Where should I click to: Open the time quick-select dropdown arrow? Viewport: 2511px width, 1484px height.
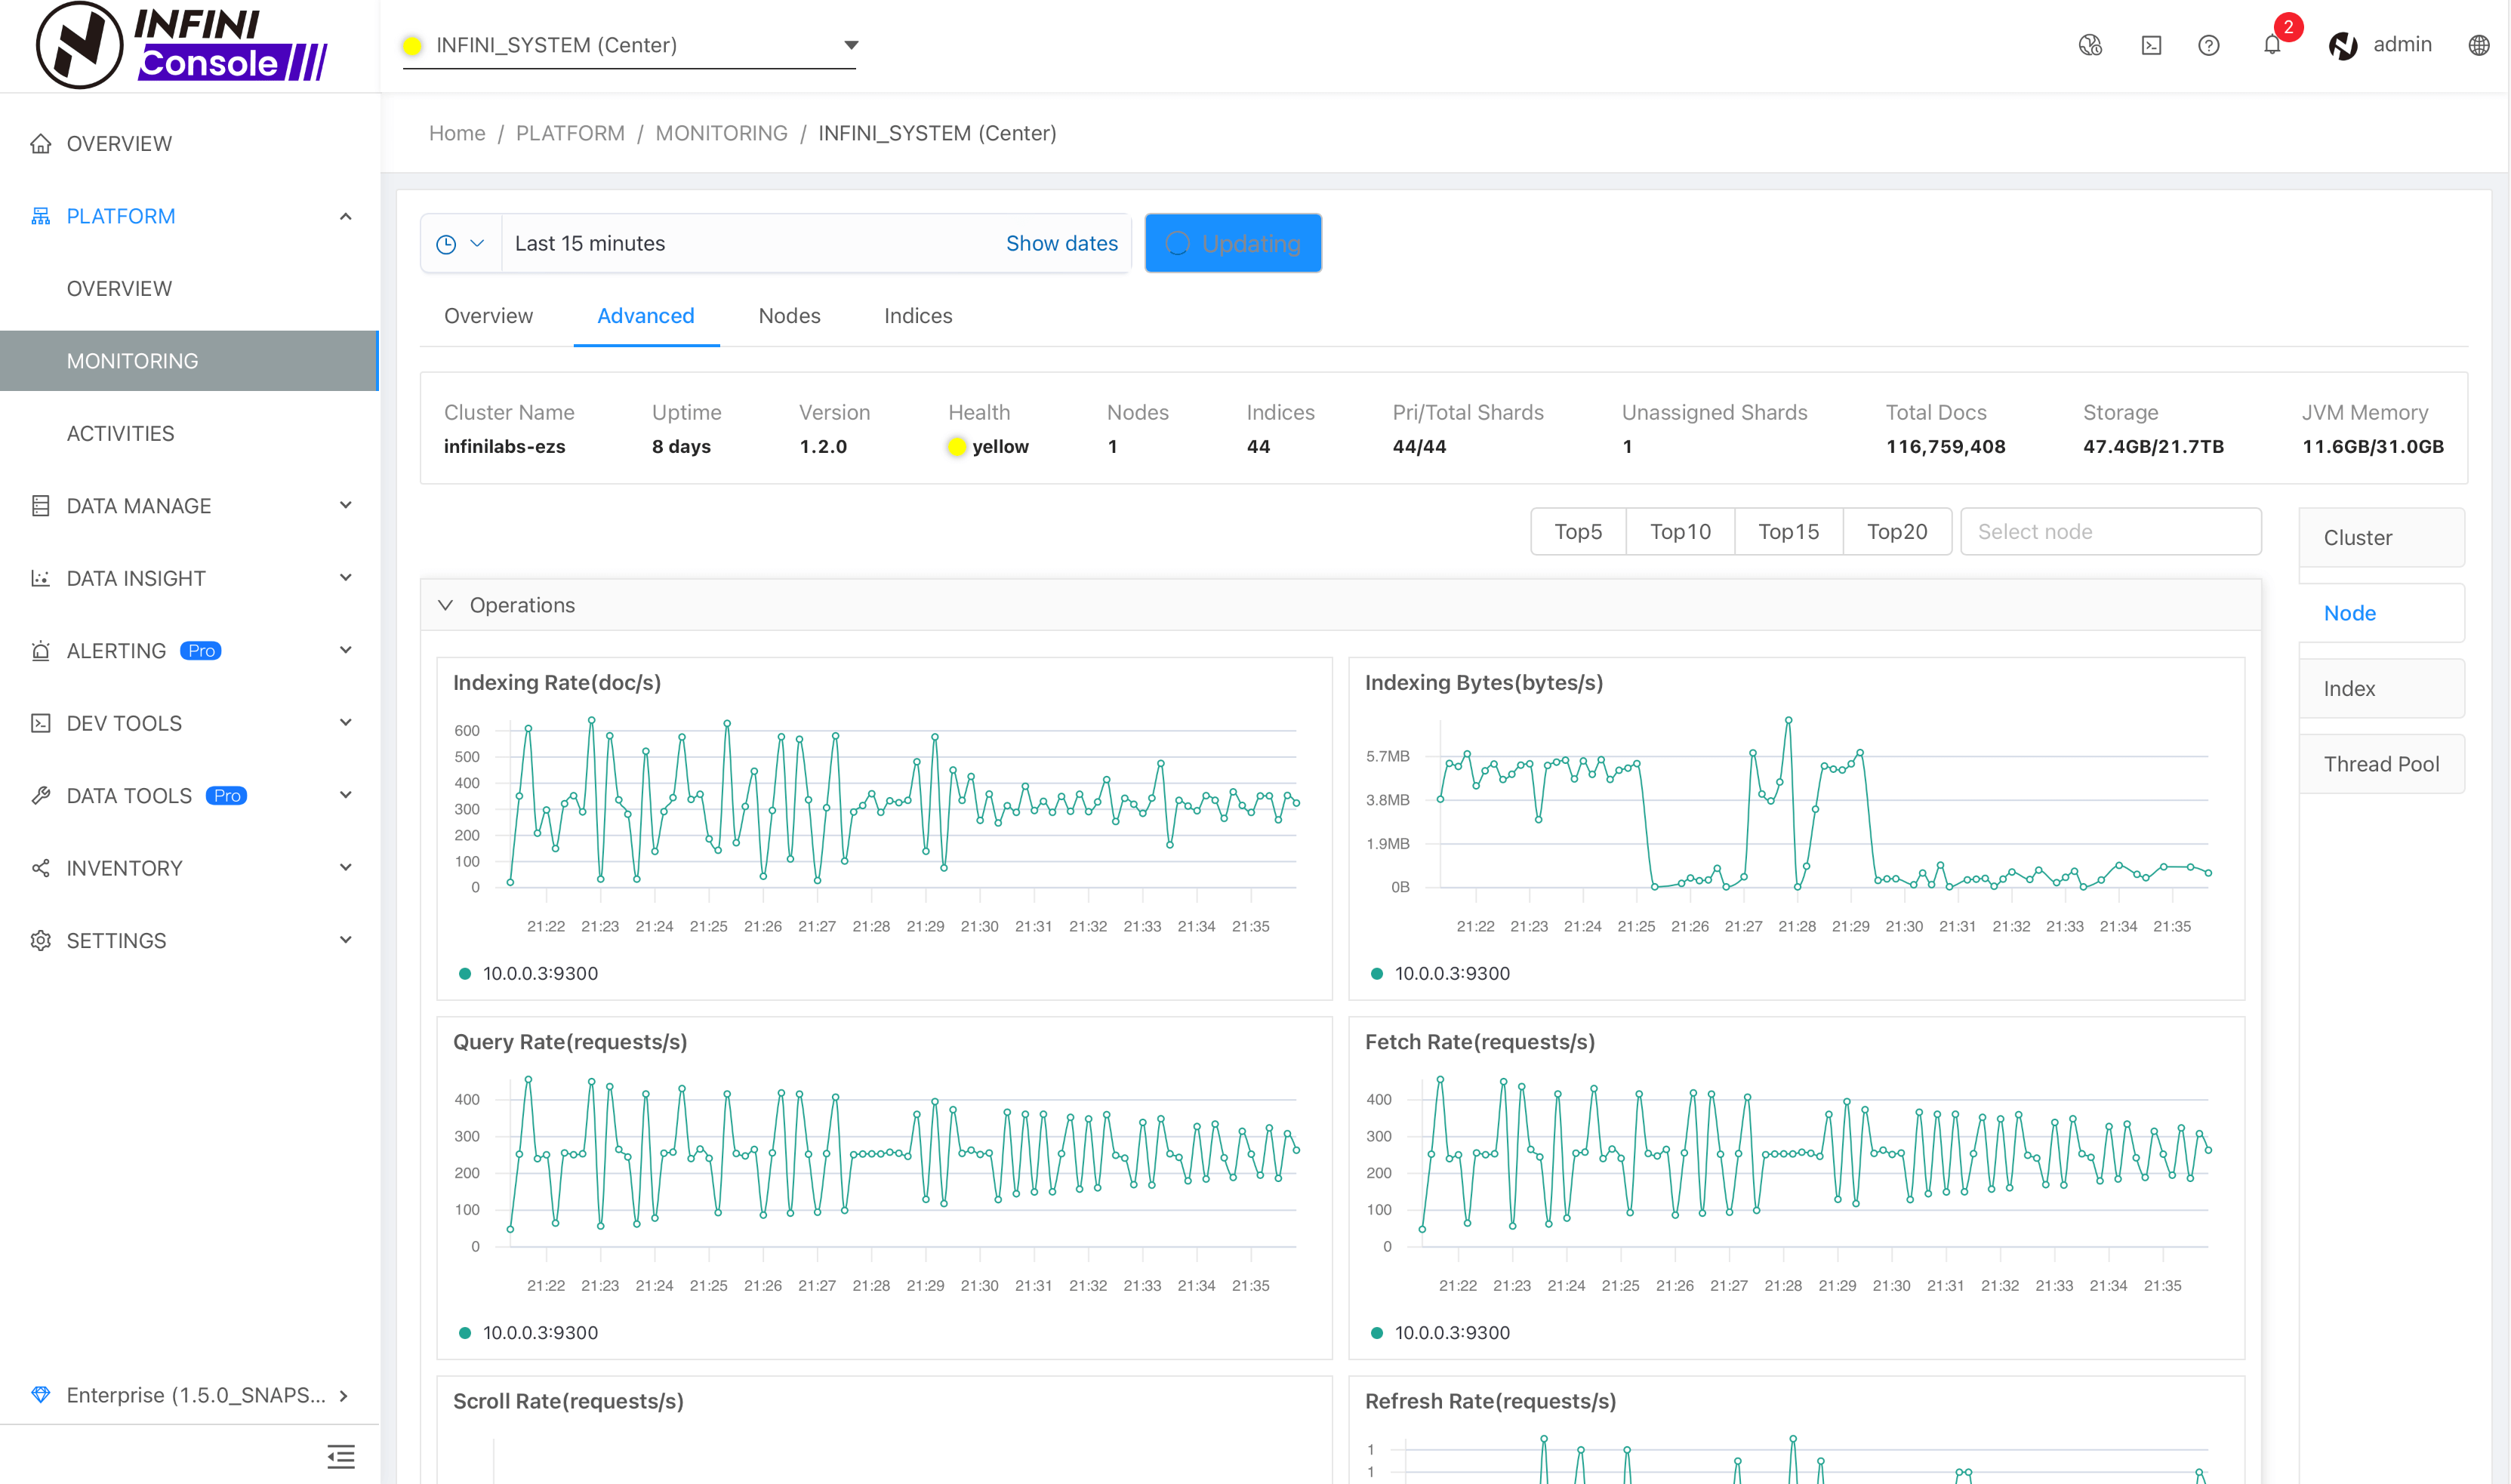pos(477,243)
